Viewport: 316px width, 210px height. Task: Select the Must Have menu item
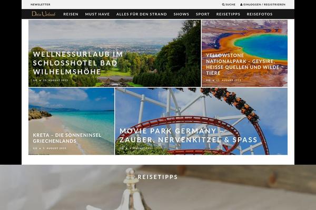pyautogui.click(x=97, y=14)
